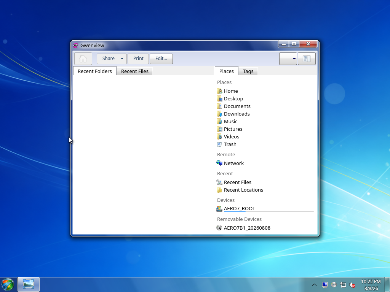Viewport: 390px width, 292px height.
Task: Select the "Documents" label in Places
Action: (x=237, y=106)
